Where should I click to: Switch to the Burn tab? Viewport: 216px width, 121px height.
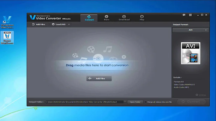point(106,18)
